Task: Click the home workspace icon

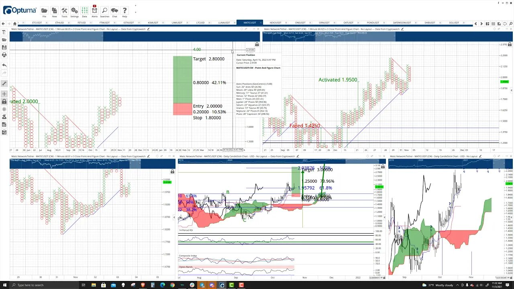Action: (x=15, y=24)
